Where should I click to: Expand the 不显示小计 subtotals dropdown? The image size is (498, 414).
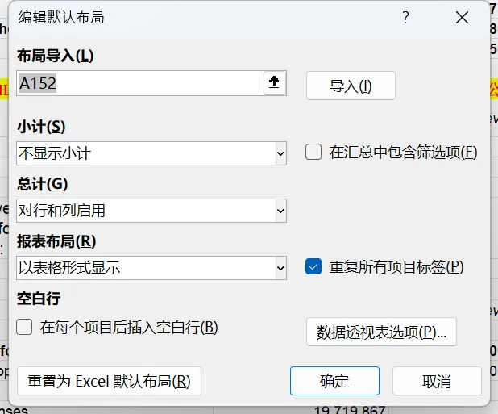151,153
